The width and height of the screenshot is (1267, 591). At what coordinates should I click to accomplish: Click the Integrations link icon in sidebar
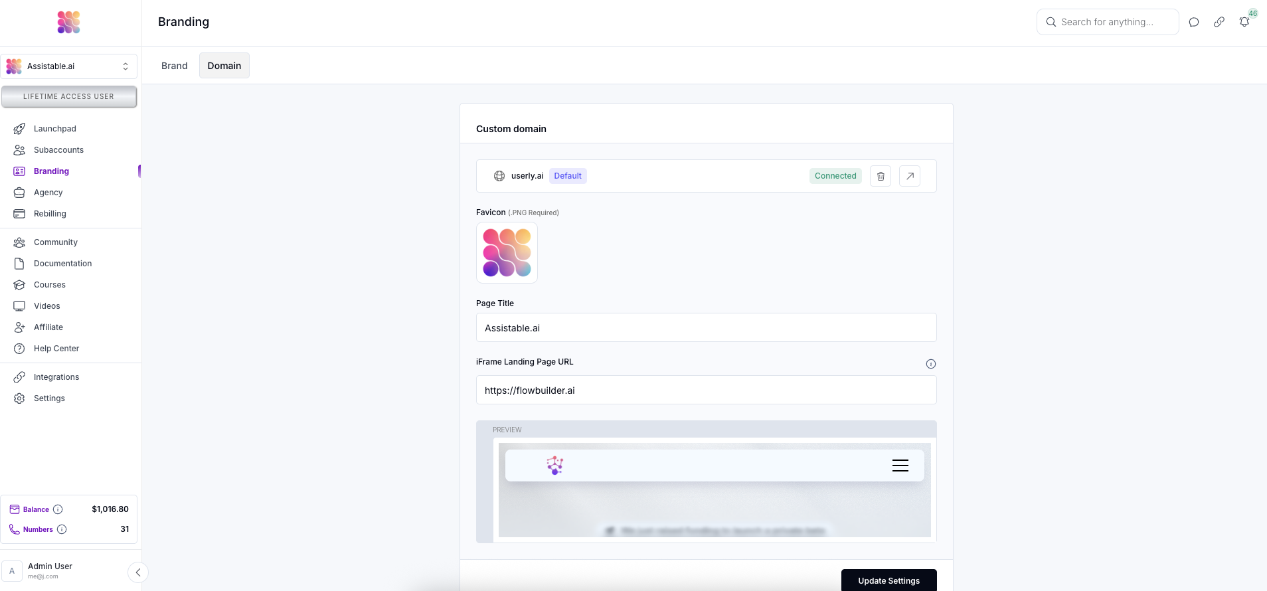click(19, 377)
